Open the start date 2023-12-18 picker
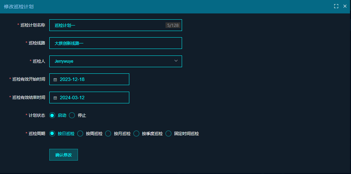This screenshot has width=351, height=174. click(89, 79)
